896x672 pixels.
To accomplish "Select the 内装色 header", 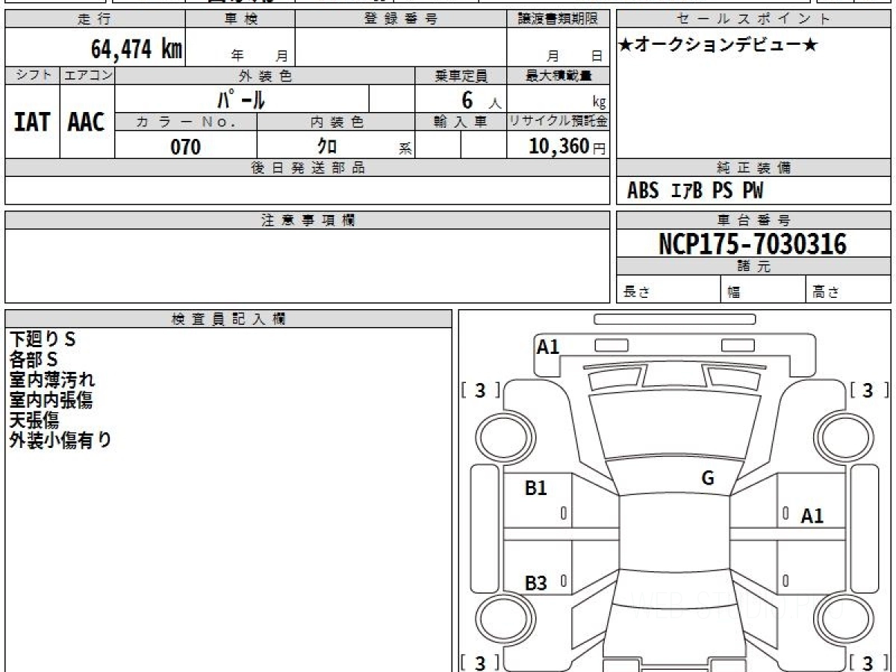I will click(337, 122).
